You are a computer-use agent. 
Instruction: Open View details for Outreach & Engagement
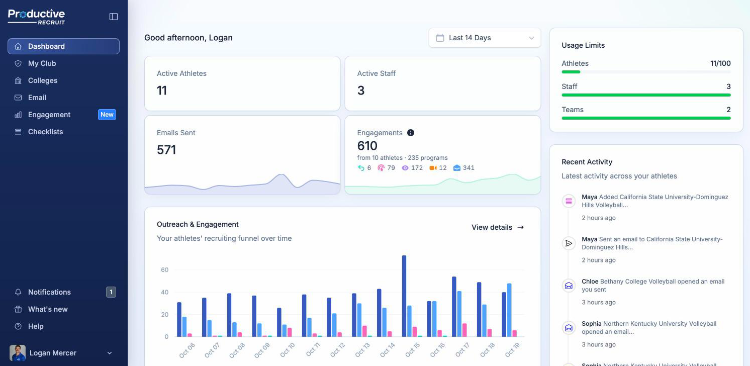click(498, 227)
